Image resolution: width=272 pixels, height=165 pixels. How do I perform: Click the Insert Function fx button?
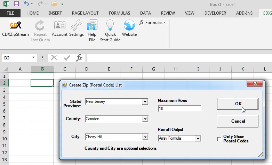point(79,58)
